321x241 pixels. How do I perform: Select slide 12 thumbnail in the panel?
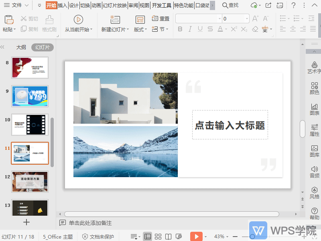coord(30,182)
